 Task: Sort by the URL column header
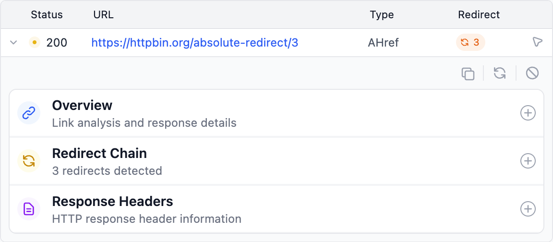point(103,15)
